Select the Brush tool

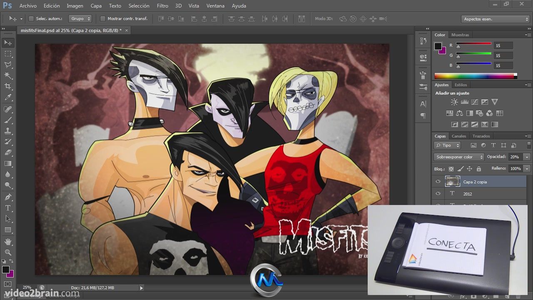click(x=8, y=120)
